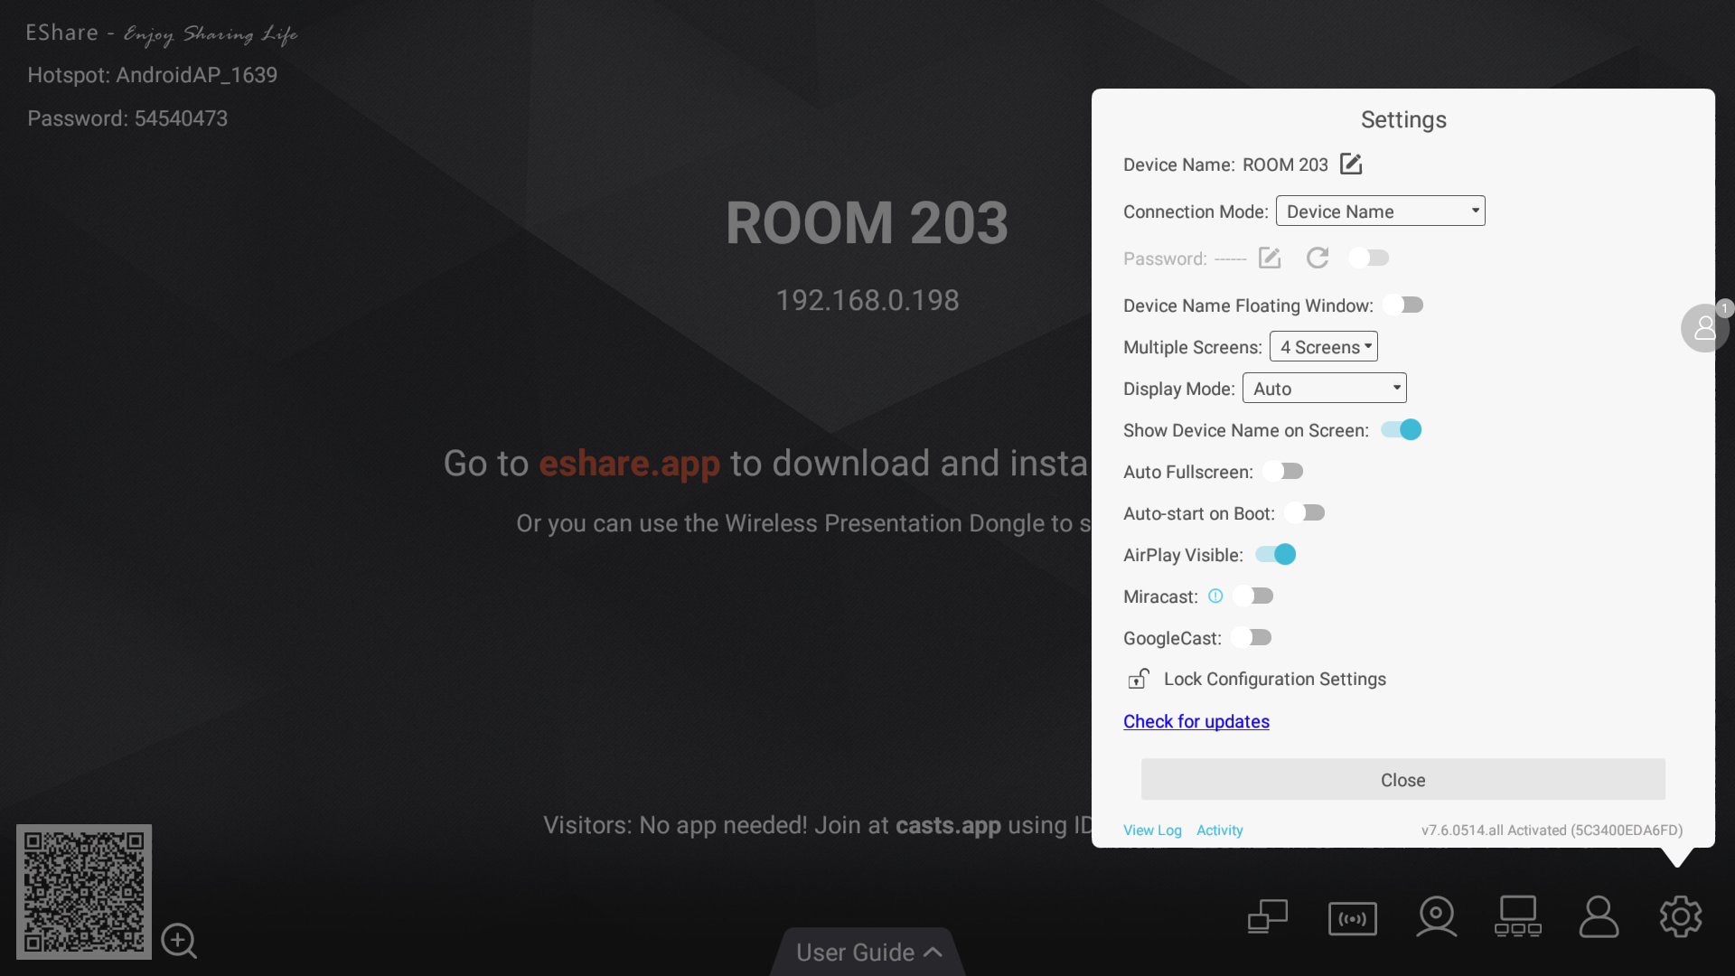Open the Connection Mode dropdown

1380,211
